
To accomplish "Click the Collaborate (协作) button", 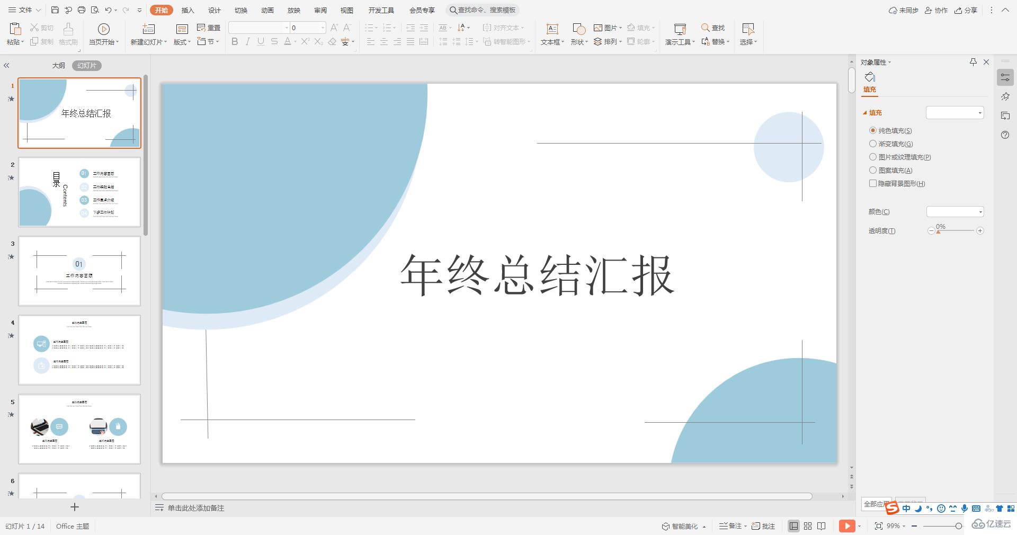I will [936, 10].
